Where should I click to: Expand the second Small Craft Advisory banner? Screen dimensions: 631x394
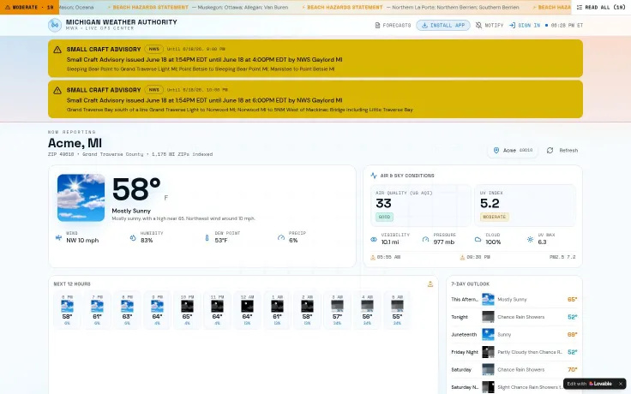pos(315,99)
